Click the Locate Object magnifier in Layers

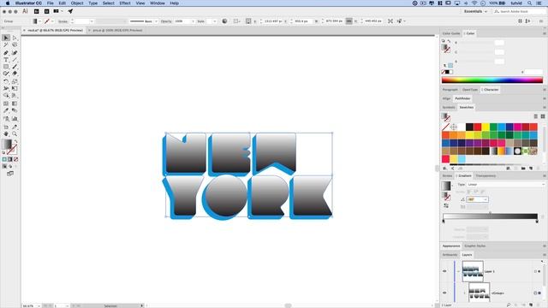click(509, 305)
